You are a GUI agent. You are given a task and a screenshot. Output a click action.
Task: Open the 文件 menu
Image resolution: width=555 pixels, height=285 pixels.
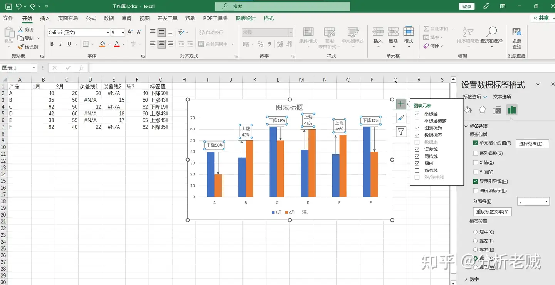(x=8, y=18)
